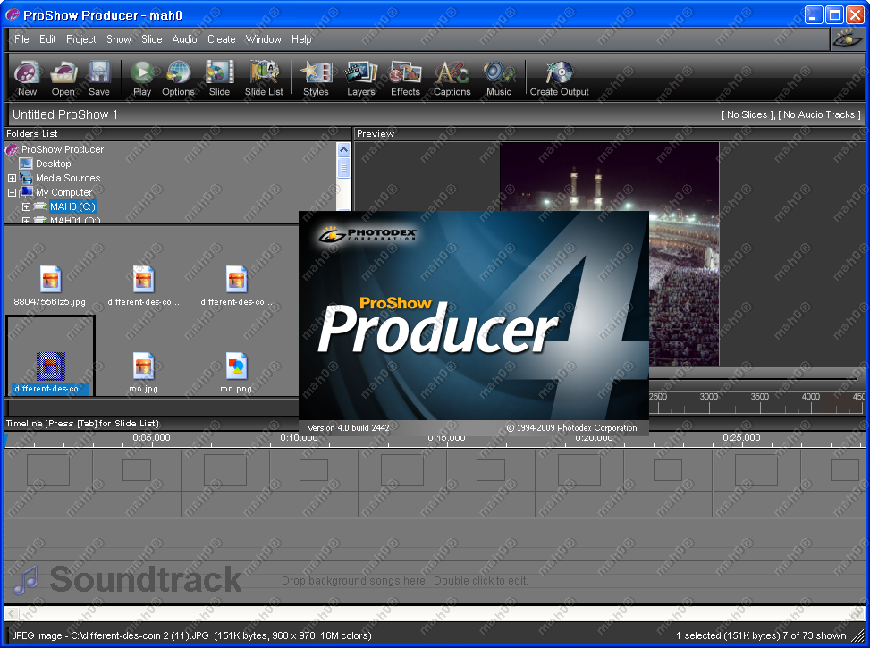
Task: Collapse the My Computer tree node
Action: pyautogui.click(x=13, y=193)
